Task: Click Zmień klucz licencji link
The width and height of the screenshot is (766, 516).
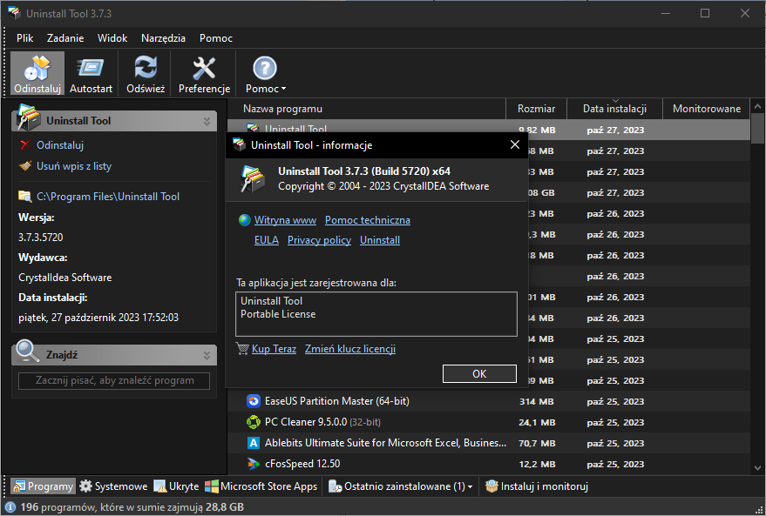Action: 350,349
